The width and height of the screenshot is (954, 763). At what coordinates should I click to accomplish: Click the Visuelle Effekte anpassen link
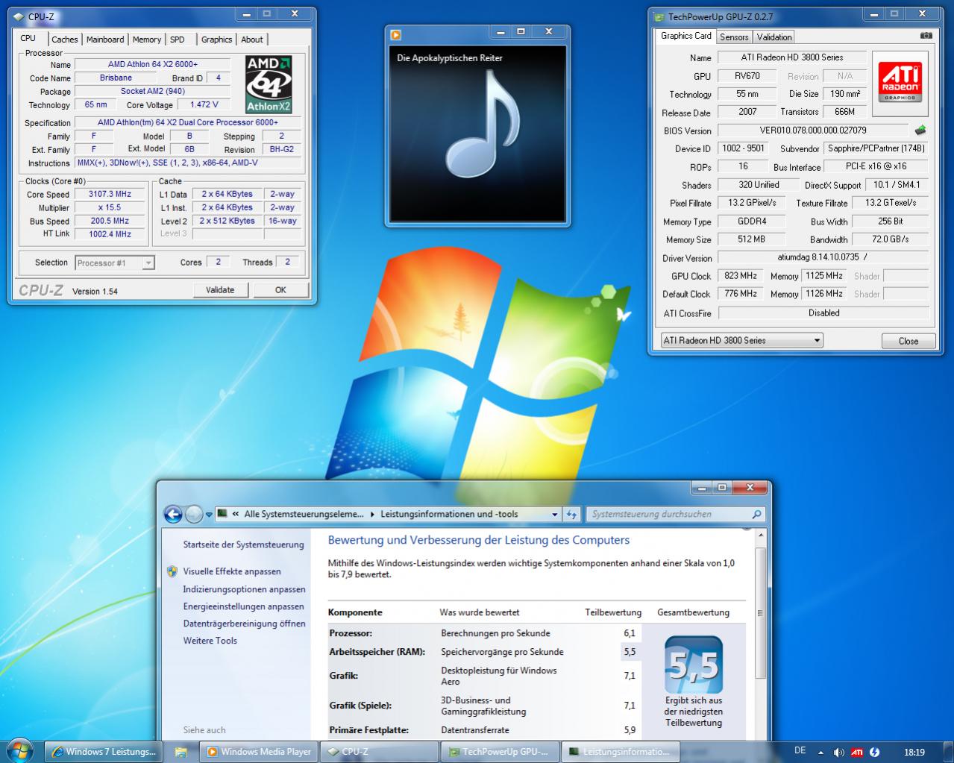click(232, 571)
